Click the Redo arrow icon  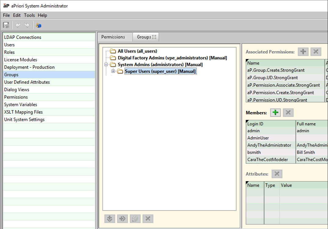tap(27, 25)
